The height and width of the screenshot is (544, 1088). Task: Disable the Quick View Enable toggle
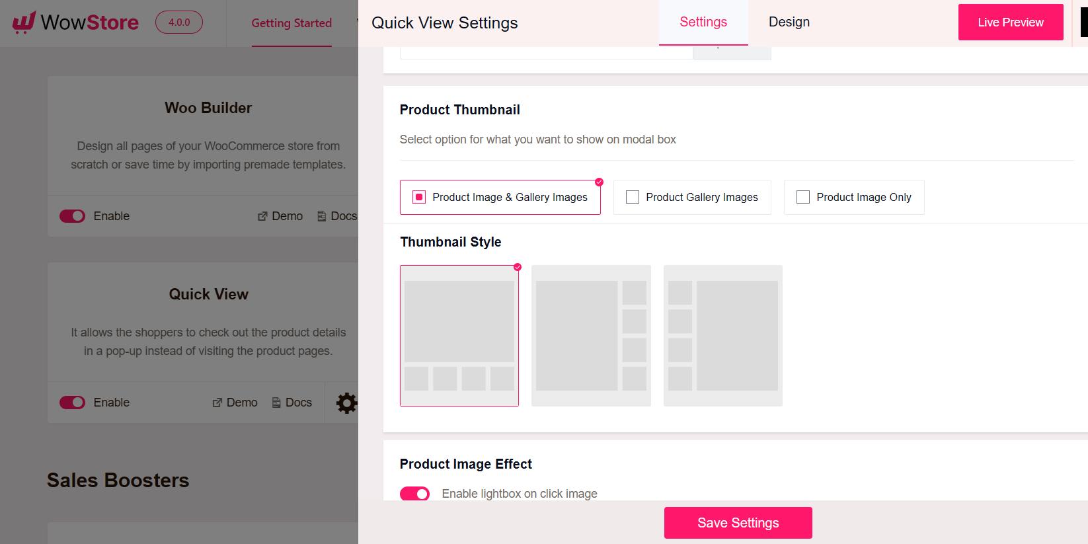[72, 403]
